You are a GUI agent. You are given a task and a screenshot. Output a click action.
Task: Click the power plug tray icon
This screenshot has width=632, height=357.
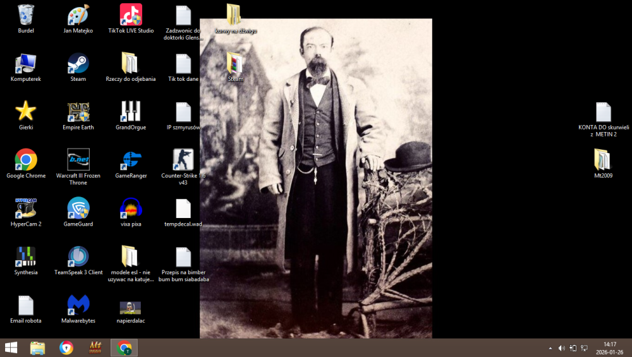point(573,348)
